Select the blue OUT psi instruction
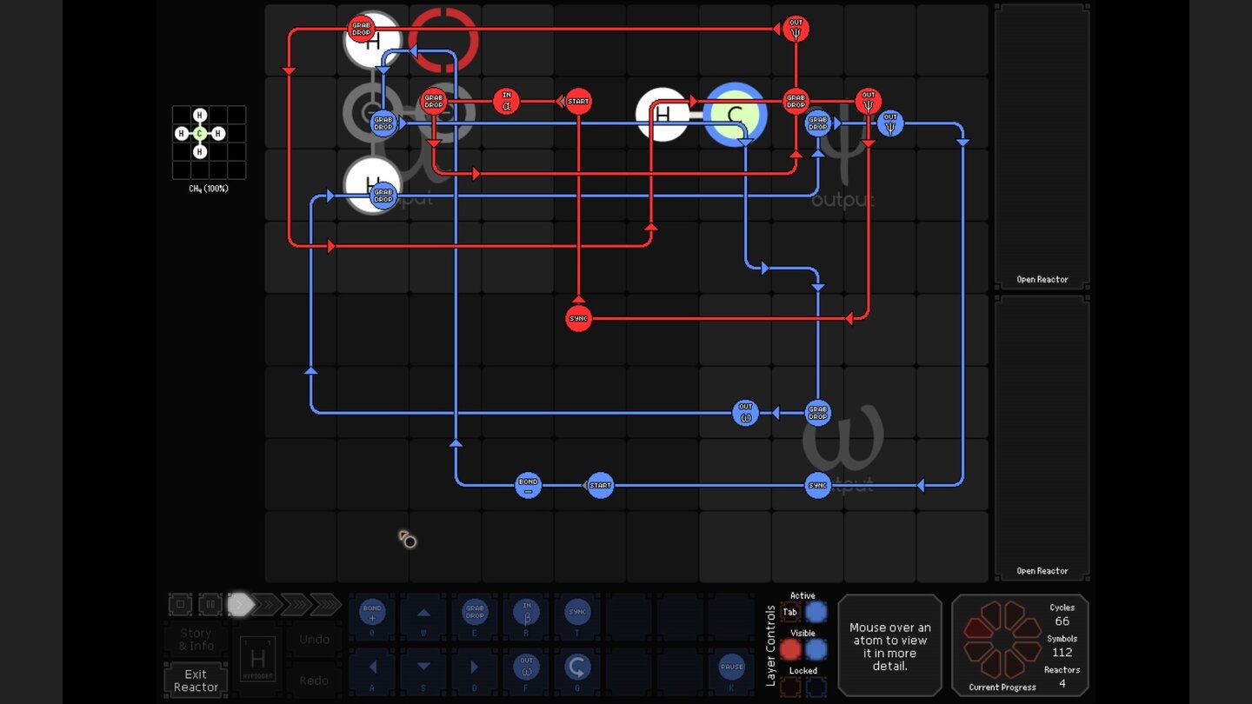 [889, 123]
